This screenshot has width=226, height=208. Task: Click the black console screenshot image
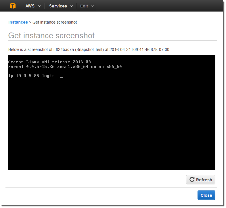(112, 121)
